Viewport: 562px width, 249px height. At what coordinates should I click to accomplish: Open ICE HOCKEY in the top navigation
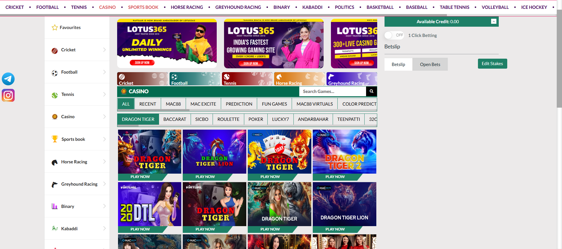[534, 7]
